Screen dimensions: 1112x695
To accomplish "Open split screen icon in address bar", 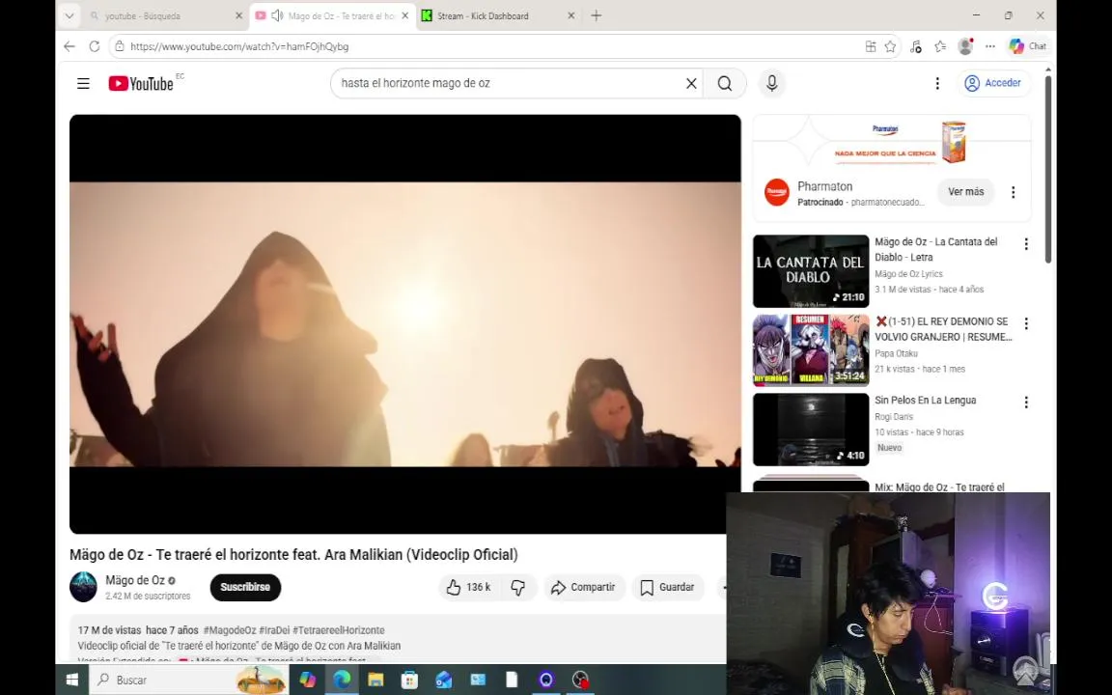I will pos(870,46).
